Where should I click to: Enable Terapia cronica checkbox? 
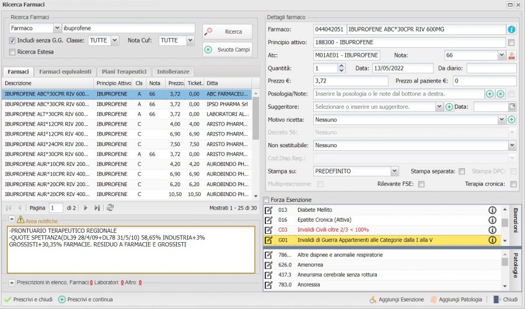(x=513, y=184)
